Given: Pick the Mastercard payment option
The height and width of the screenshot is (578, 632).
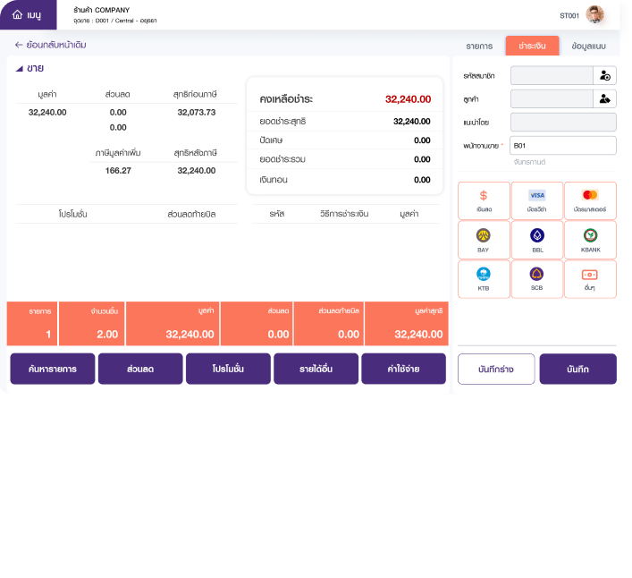Looking at the screenshot, I should pos(590,200).
